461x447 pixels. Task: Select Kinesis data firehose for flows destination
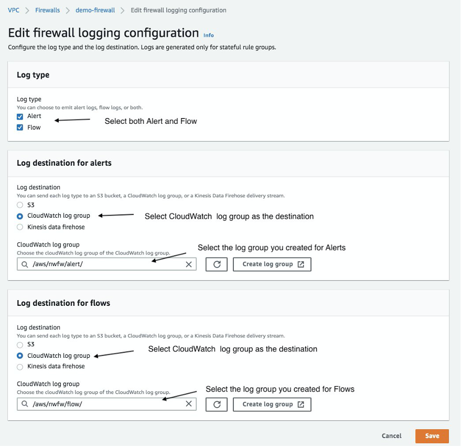coord(19,367)
